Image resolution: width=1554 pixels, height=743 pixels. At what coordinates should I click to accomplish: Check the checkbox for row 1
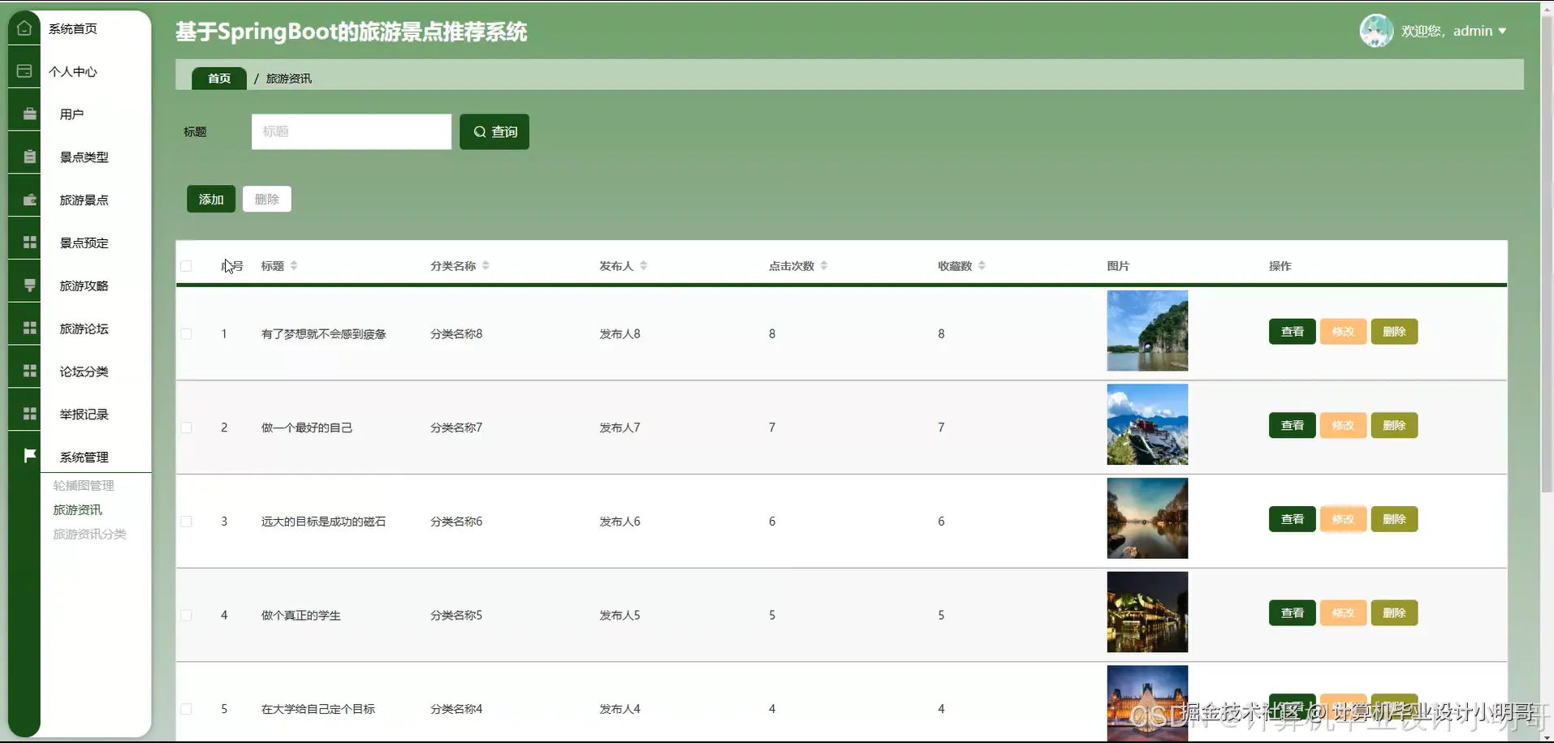[186, 333]
